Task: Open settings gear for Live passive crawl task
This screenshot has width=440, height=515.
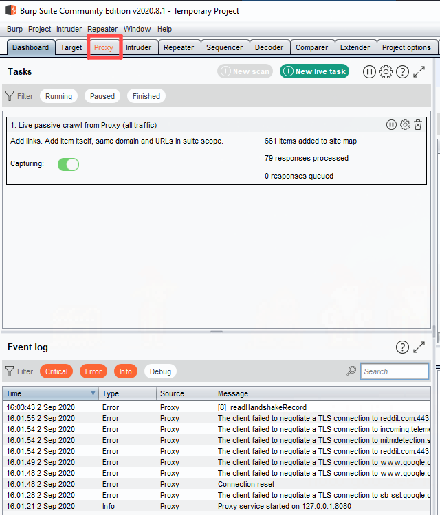Action: pyautogui.click(x=405, y=125)
